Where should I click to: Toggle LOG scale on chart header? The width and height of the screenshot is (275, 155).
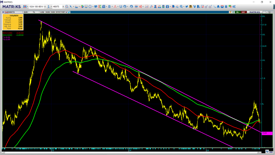point(42,12)
